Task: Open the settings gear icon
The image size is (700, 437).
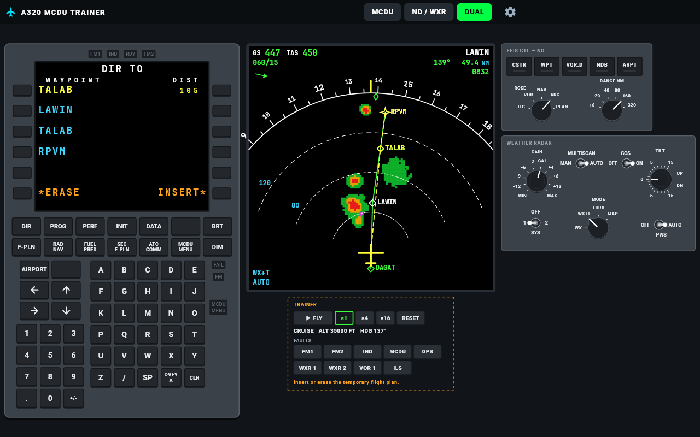Action: 510,12
